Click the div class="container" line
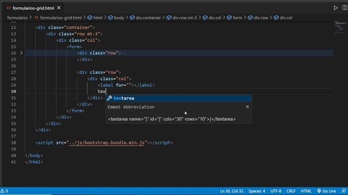The width and height of the screenshot is (348, 195). click(x=65, y=28)
